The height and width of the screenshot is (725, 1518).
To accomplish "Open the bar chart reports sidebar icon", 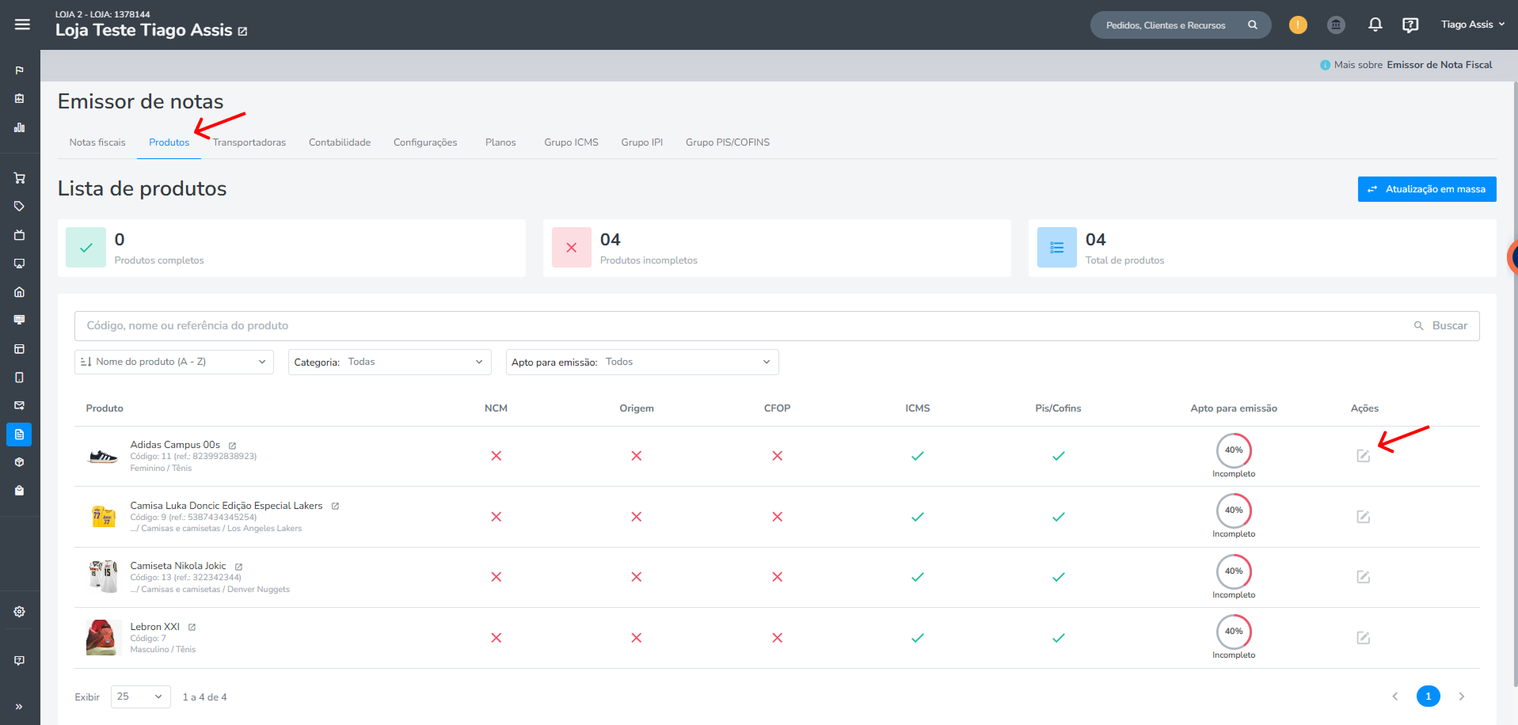I will (19, 127).
